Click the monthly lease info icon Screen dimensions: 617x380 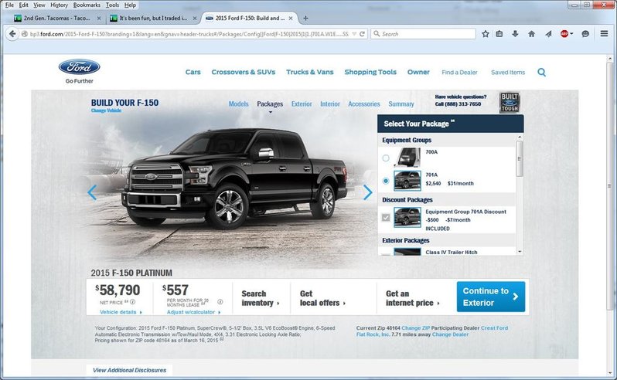[220, 302]
